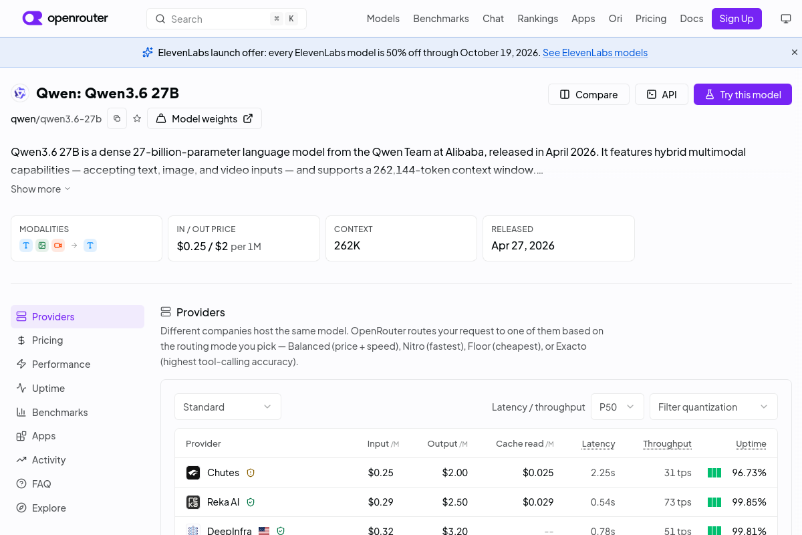Click Chutes throughput 31 tps
This screenshot has height=535, width=802.
[x=678, y=473]
